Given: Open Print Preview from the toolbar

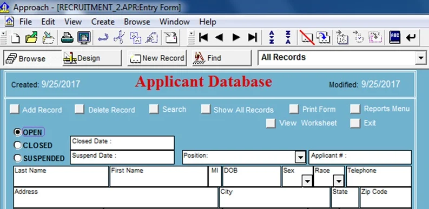Looking at the screenshot, I should (84, 37).
